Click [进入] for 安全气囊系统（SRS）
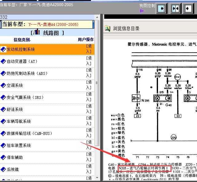Image resolution: width=197 pixels, height=182 pixels. (x=89, y=97)
